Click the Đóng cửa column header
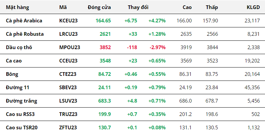265x134 pixels. 99,7
